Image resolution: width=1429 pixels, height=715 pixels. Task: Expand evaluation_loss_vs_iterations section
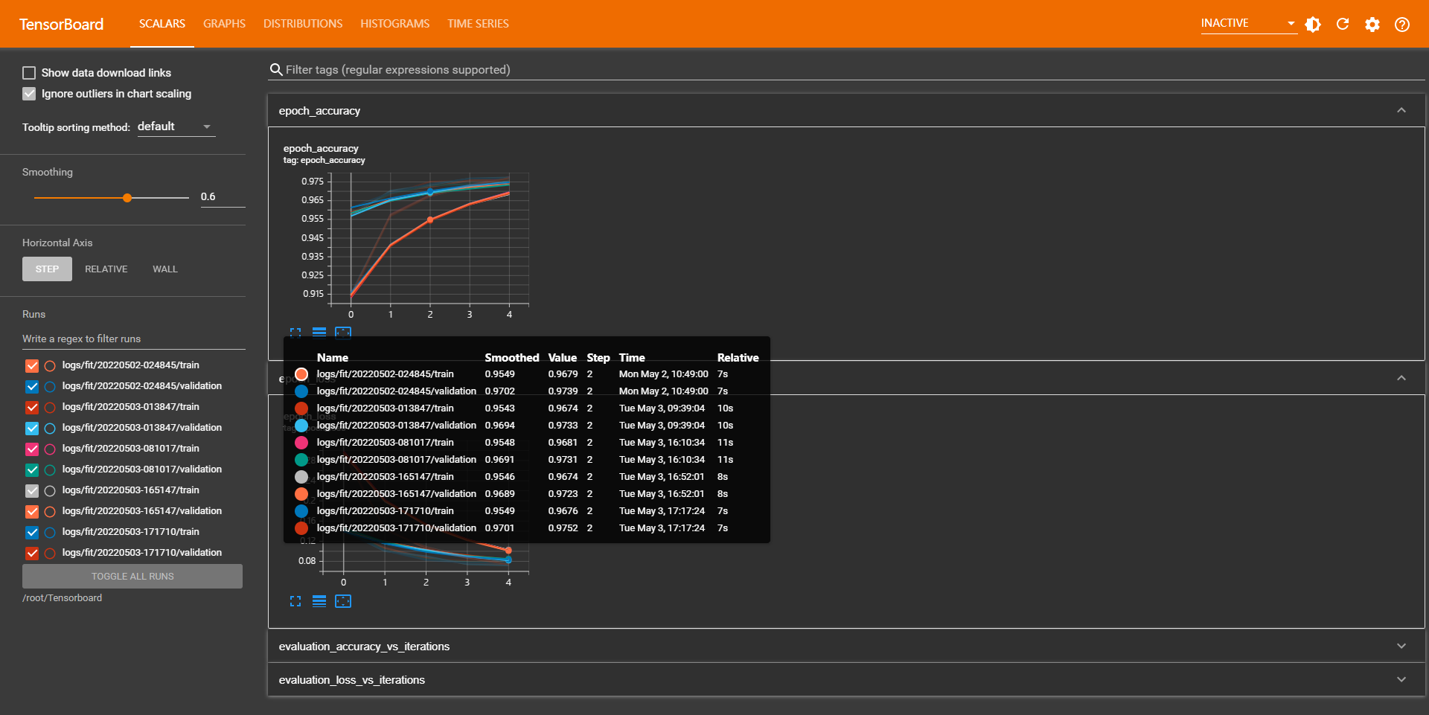click(846, 679)
